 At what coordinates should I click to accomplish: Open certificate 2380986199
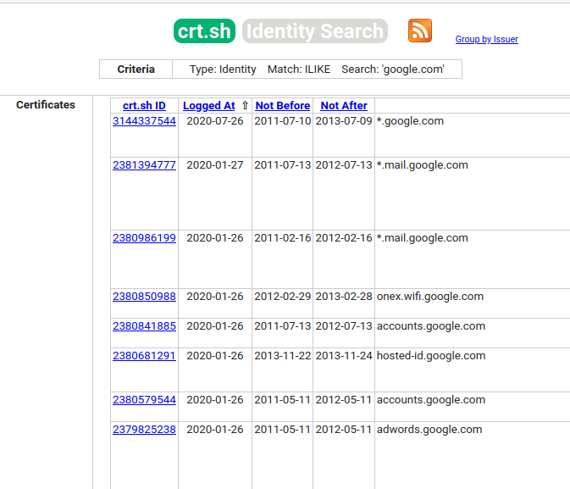(x=144, y=237)
